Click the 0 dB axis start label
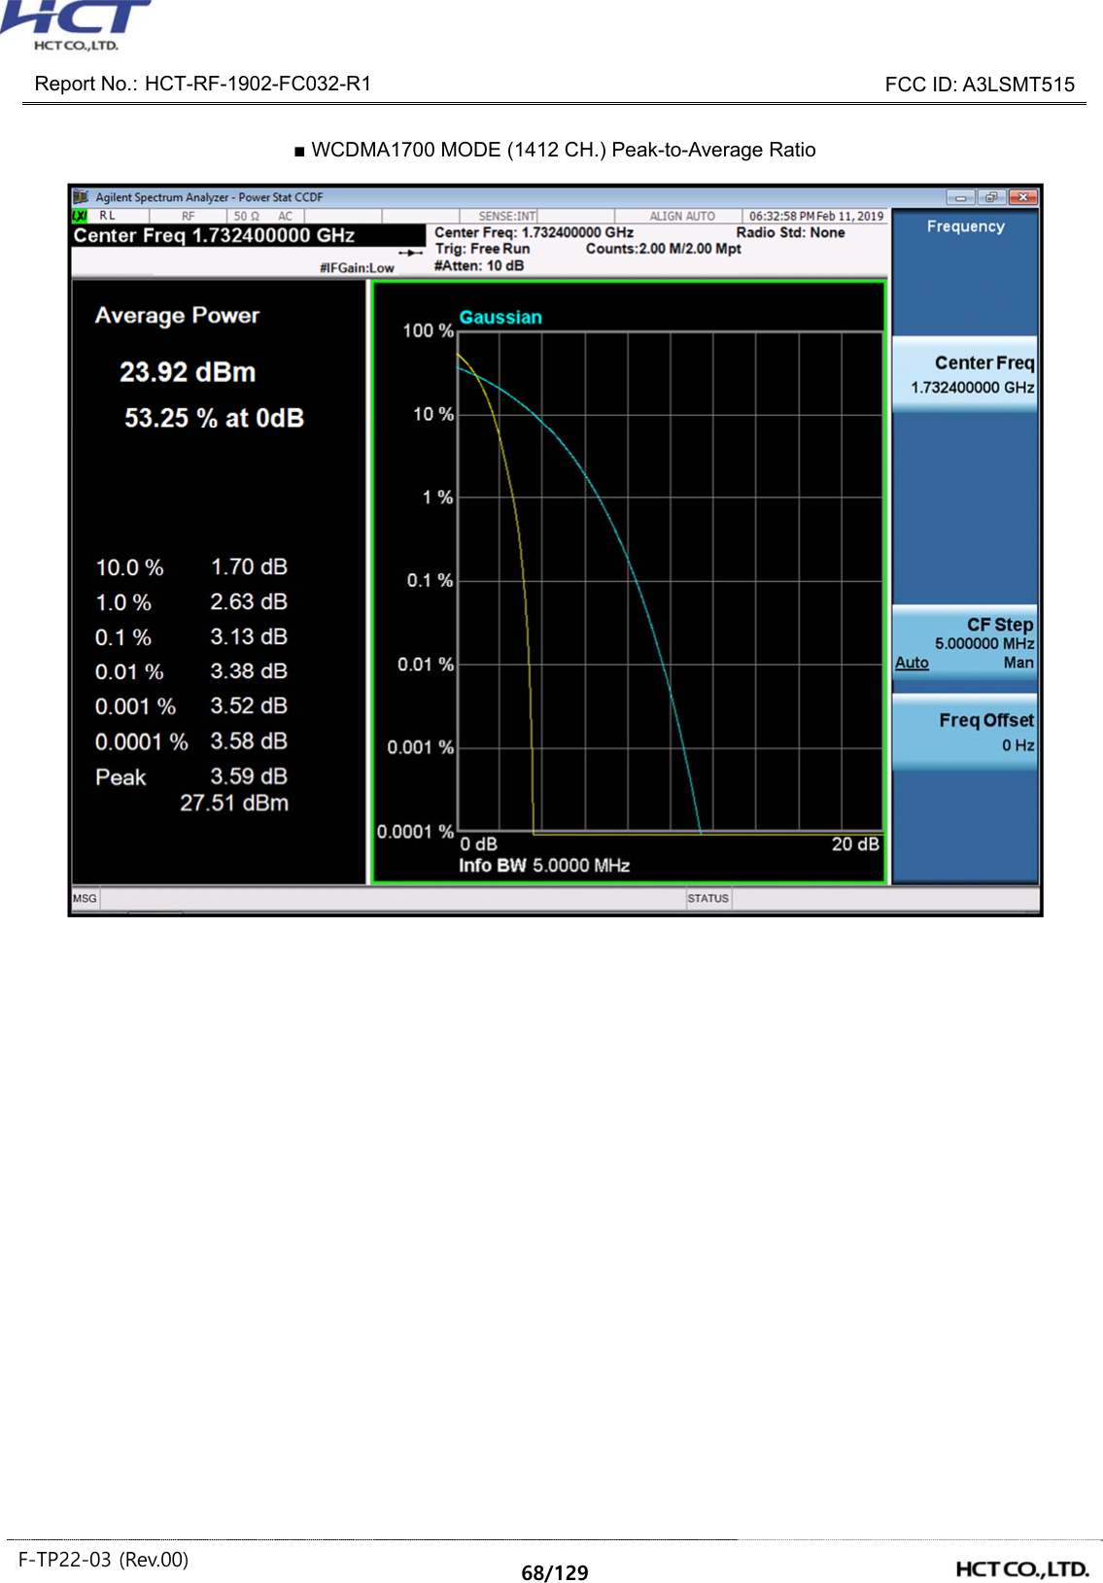Viewport: 1103px width, 1583px height. click(x=478, y=844)
